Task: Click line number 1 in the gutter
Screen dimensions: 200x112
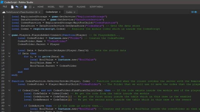Action: (3, 16)
